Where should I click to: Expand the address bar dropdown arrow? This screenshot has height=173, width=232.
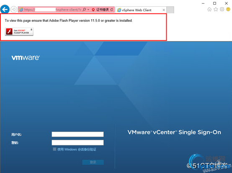coord(88,10)
